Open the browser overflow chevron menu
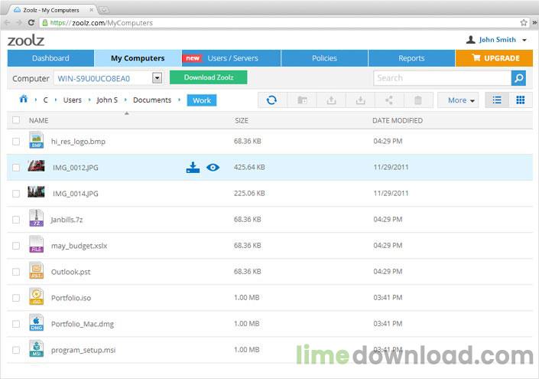The image size is (539, 379). pos(534,23)
